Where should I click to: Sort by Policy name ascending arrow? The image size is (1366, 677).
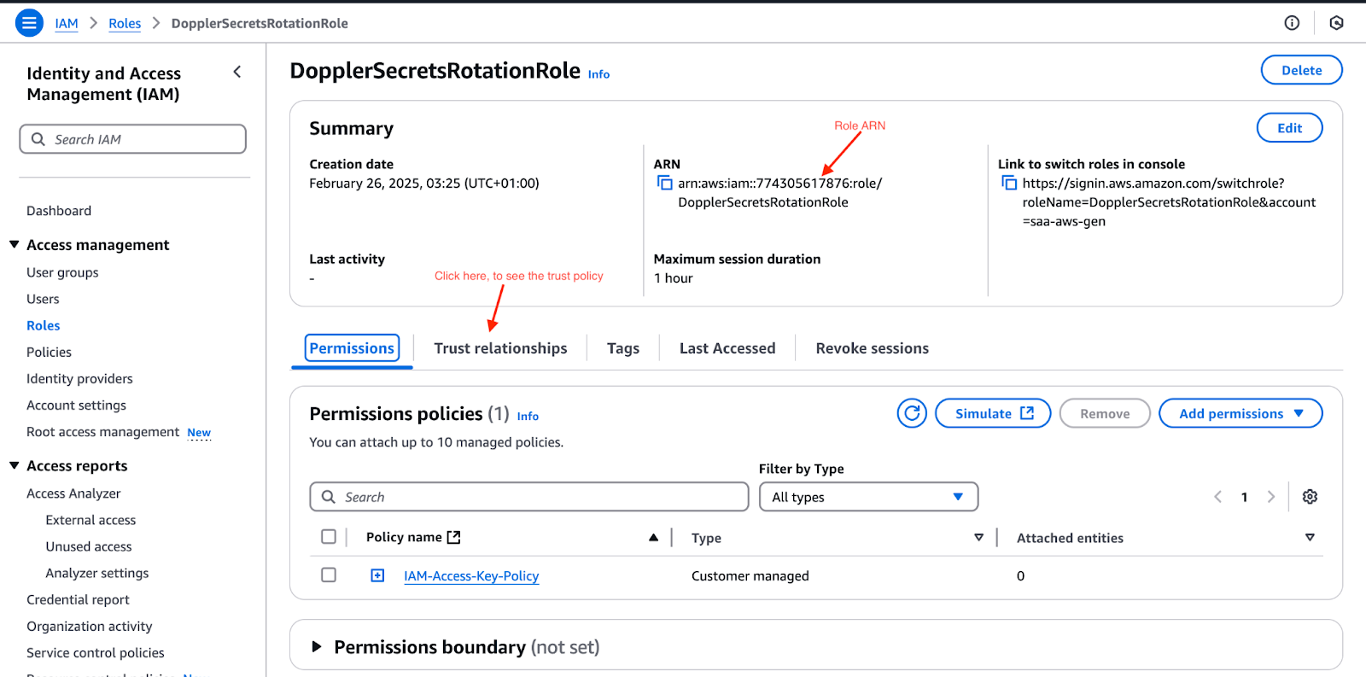tap(653, 537)
